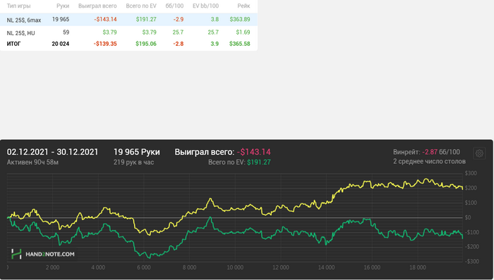Sort by Выиграл всего column header

97,6
